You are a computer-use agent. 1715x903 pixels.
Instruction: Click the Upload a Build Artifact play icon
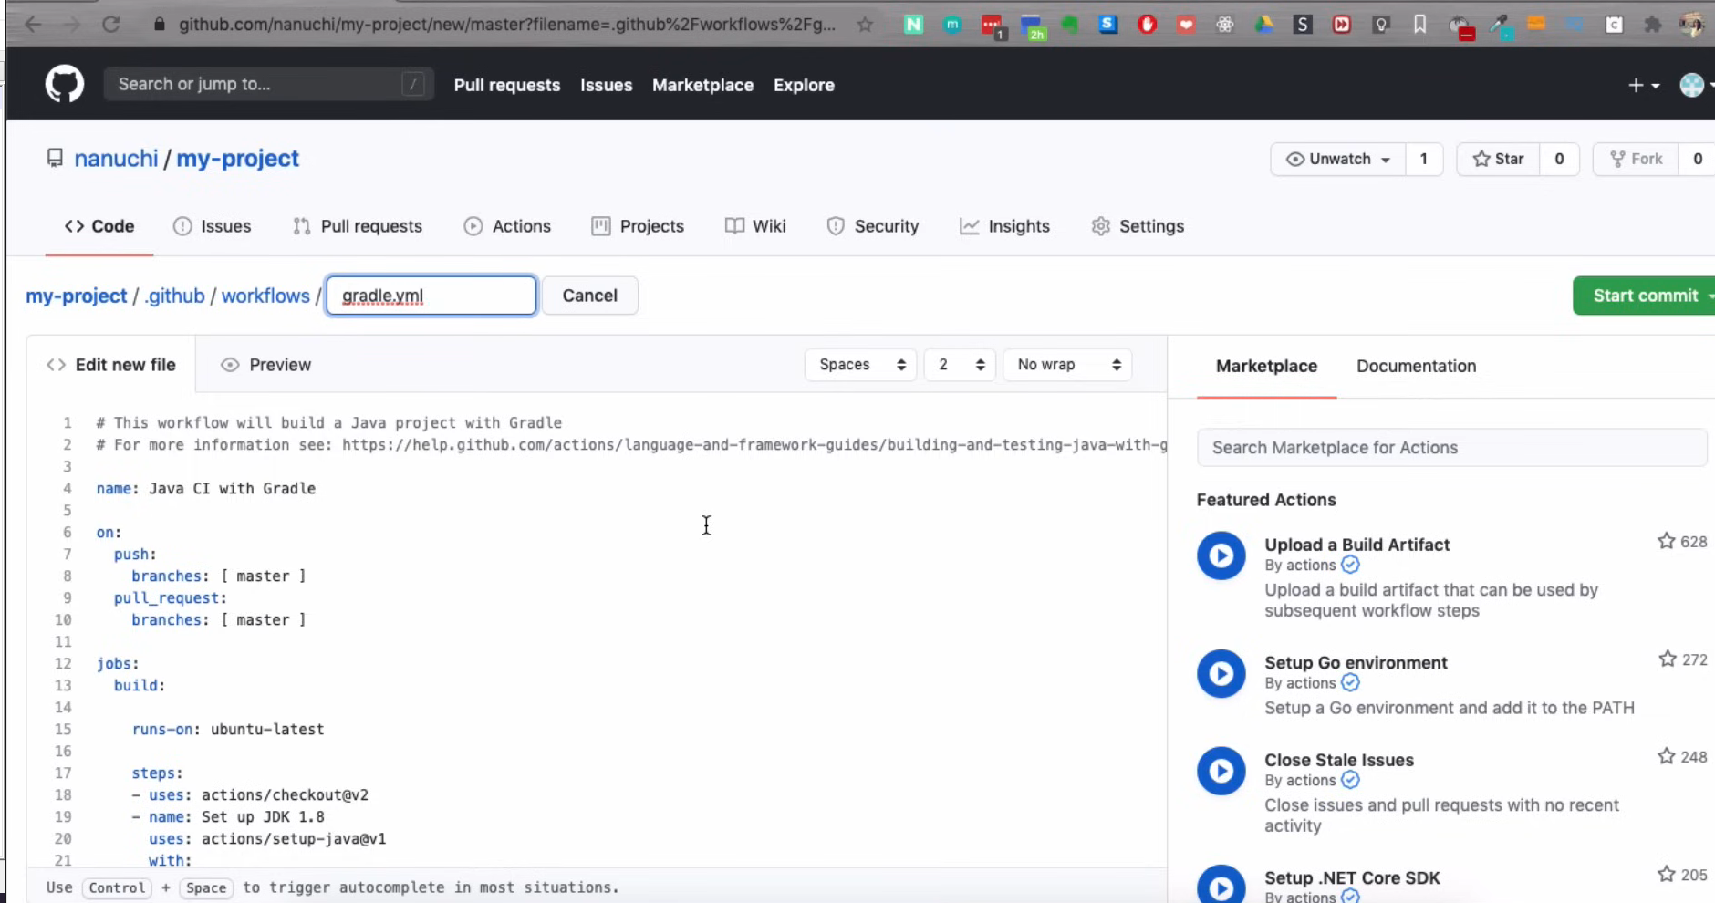(1221, 555)
